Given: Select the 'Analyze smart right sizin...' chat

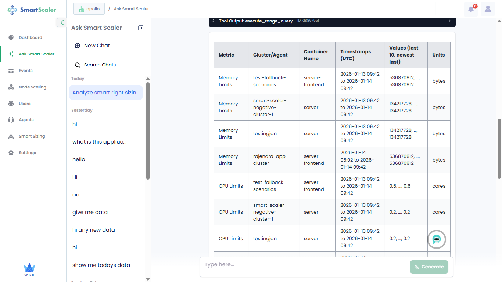Looking at the screenshot, I should pos(105,93).
